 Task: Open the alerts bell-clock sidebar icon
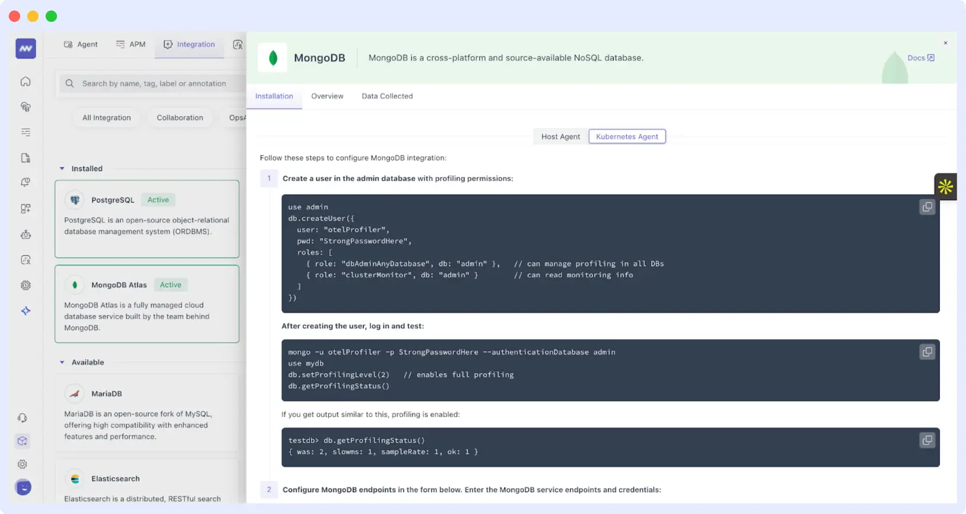click(25, 182)
